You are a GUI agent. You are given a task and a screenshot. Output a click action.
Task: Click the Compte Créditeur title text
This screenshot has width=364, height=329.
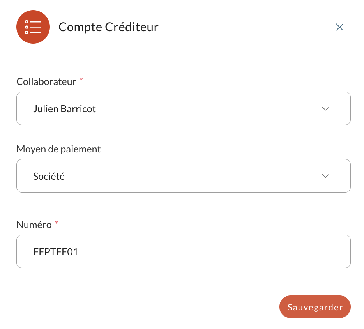click(108, 27)
